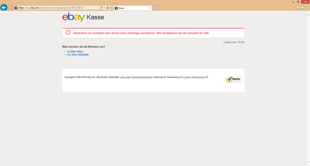
Task: Open the Tools gear icon
Action: coord(307,7)
